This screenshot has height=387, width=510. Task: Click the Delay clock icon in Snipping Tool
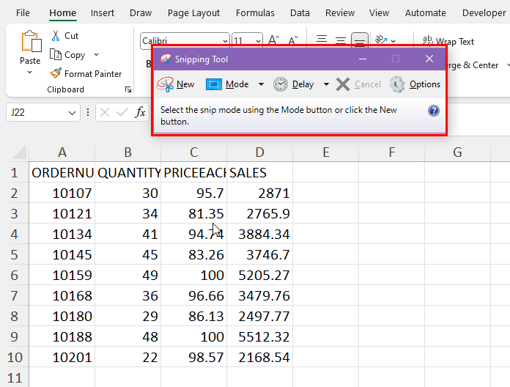281,84
